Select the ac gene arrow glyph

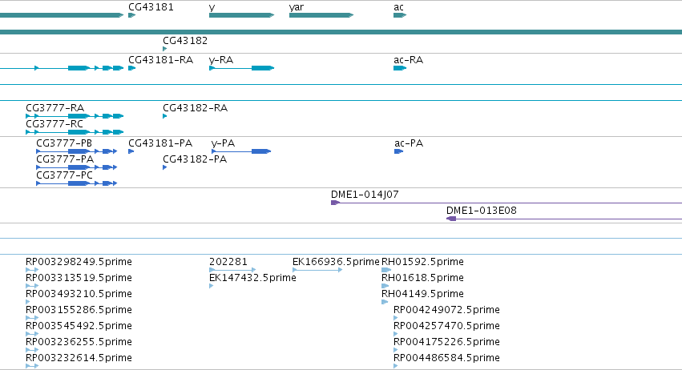click(400, 15)
